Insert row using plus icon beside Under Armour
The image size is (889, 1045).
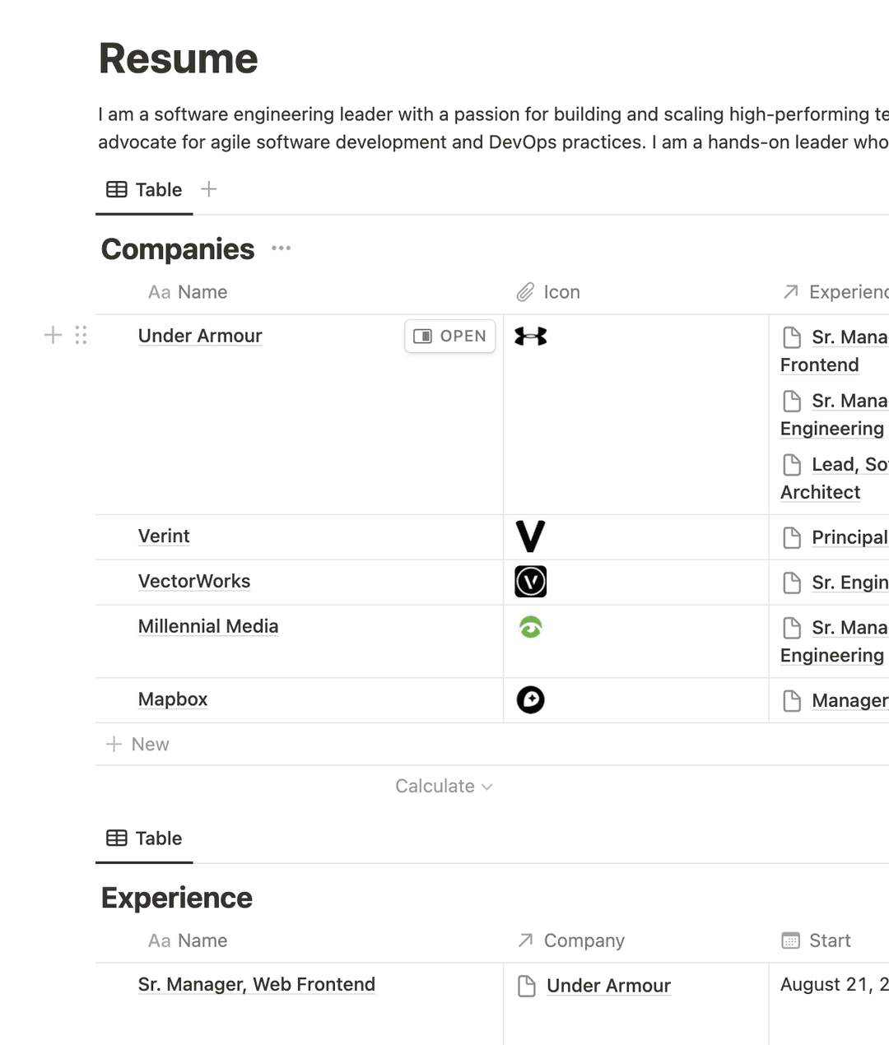click(53, 335)
